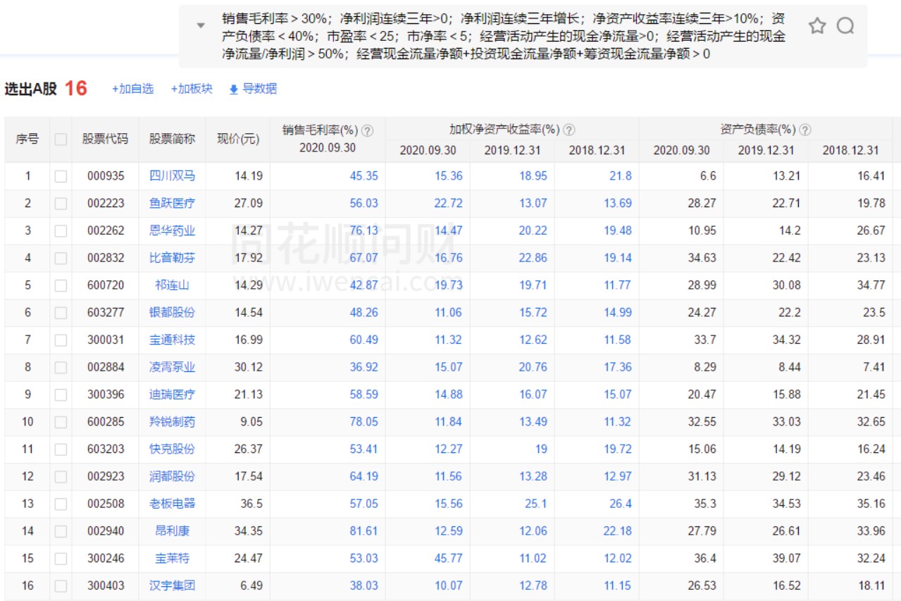Open the stock page for 四川双马
The width and height of the screenshot is (901, 601).
click(x=174, y=175)
